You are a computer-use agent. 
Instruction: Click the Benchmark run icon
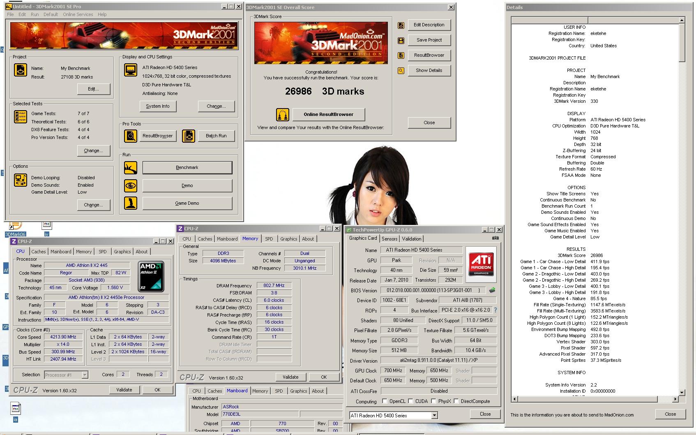pyautogui.click(x=131, y=168)
